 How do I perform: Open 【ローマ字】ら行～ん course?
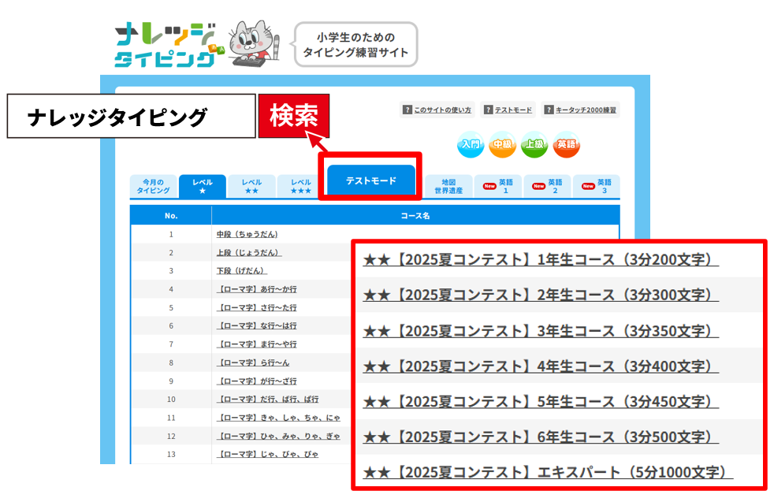point(253,363)
